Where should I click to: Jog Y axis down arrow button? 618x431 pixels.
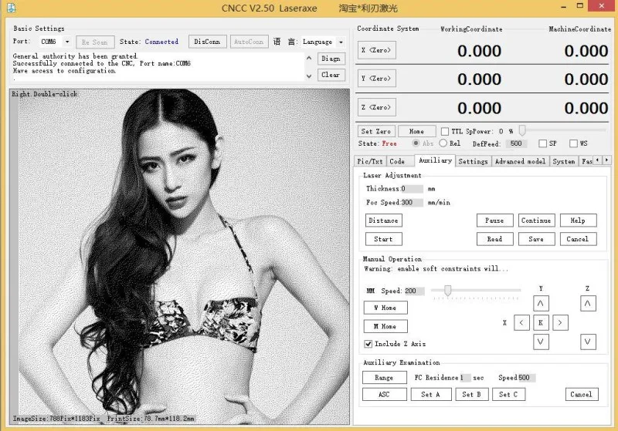pyautogui.click(x=541, y=342)
